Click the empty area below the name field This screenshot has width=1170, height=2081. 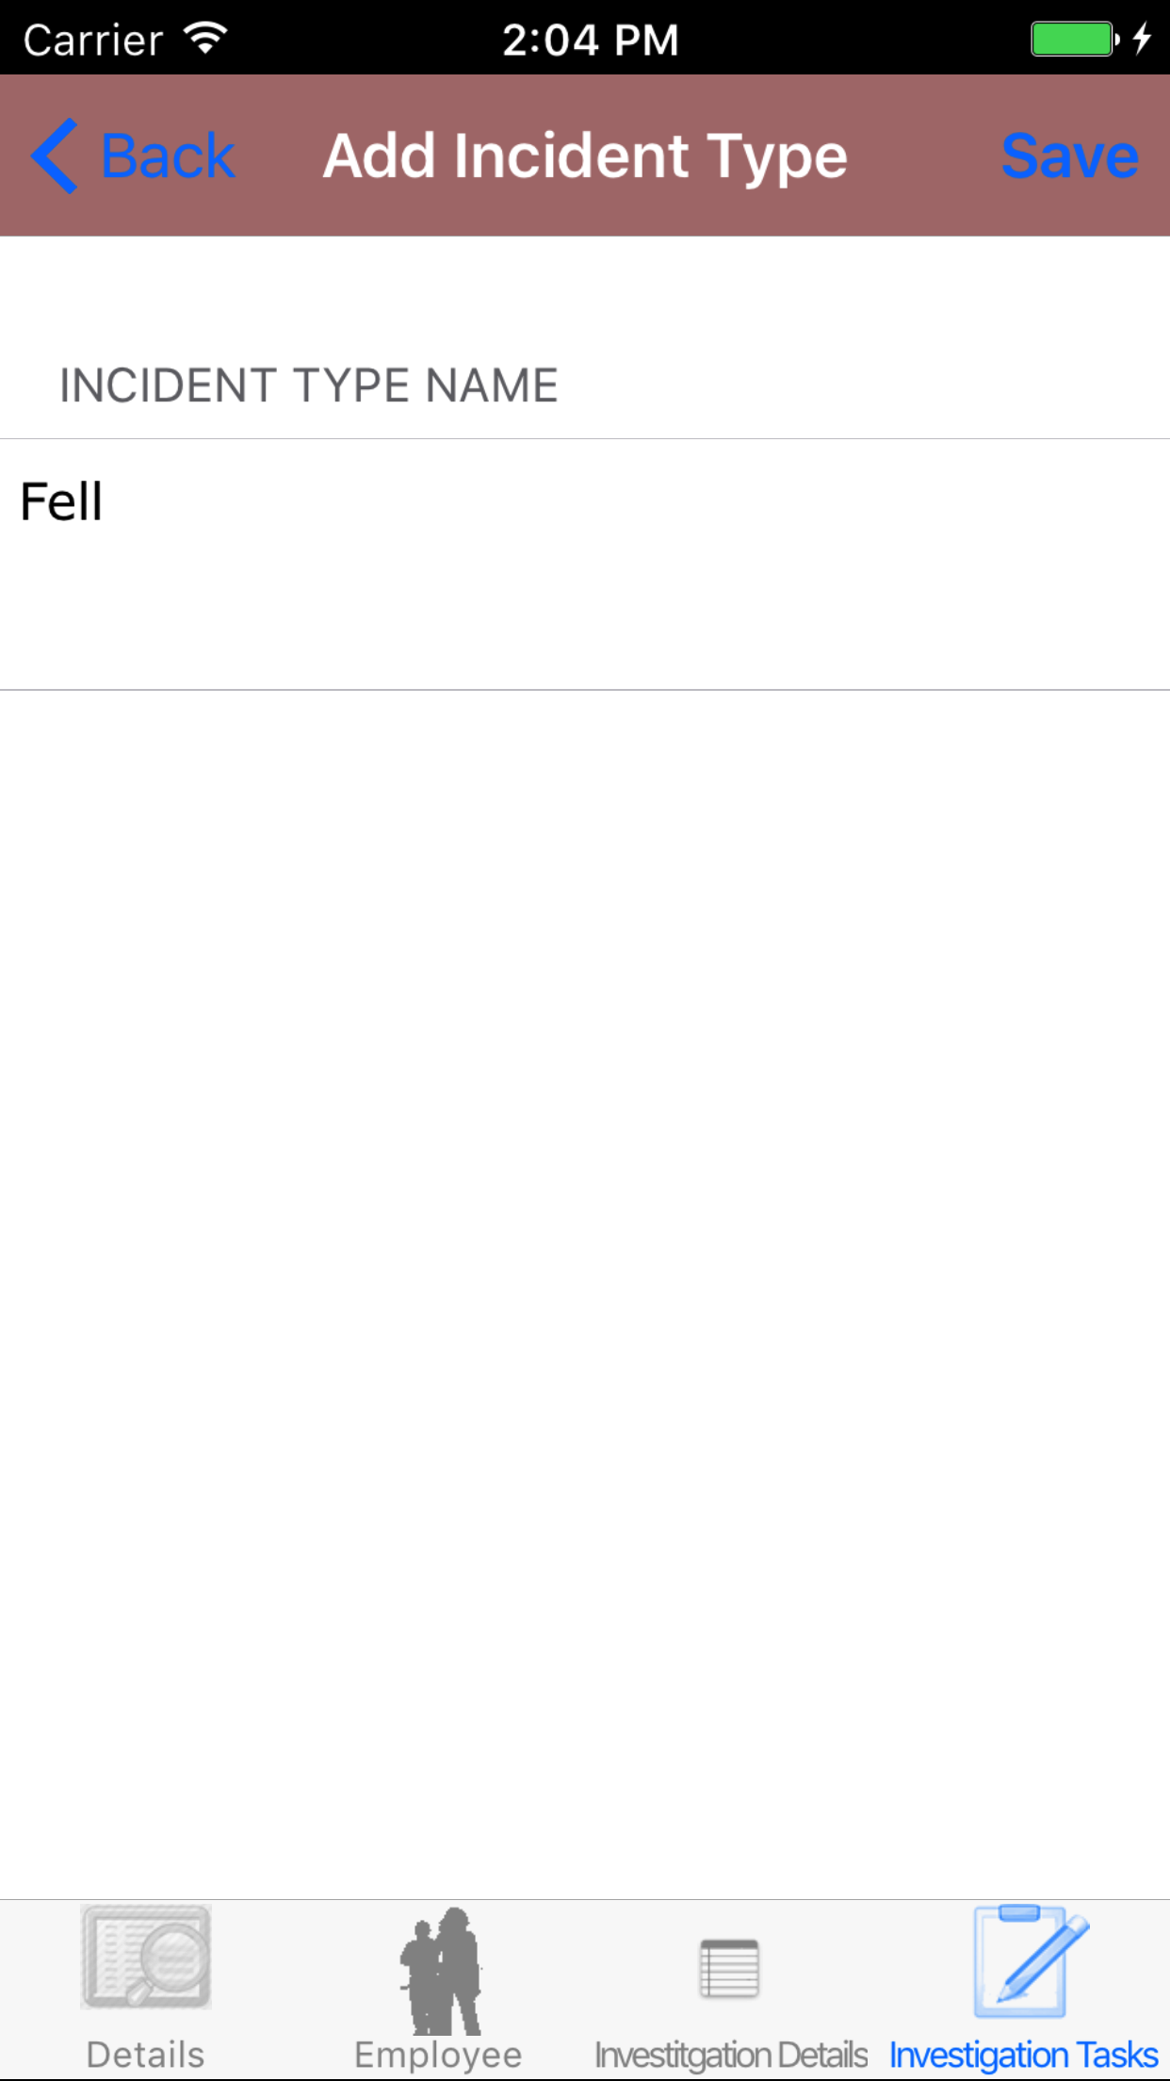click(x=584, y=1225)
